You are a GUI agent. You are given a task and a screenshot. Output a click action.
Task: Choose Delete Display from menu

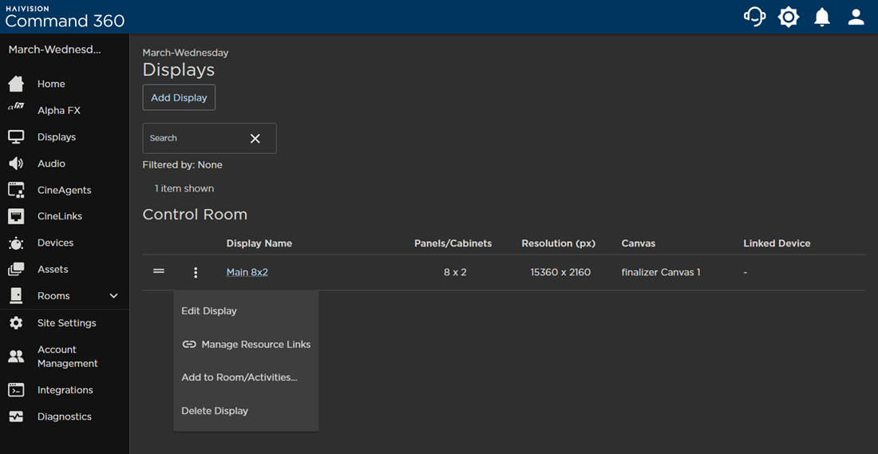point(215,411)
